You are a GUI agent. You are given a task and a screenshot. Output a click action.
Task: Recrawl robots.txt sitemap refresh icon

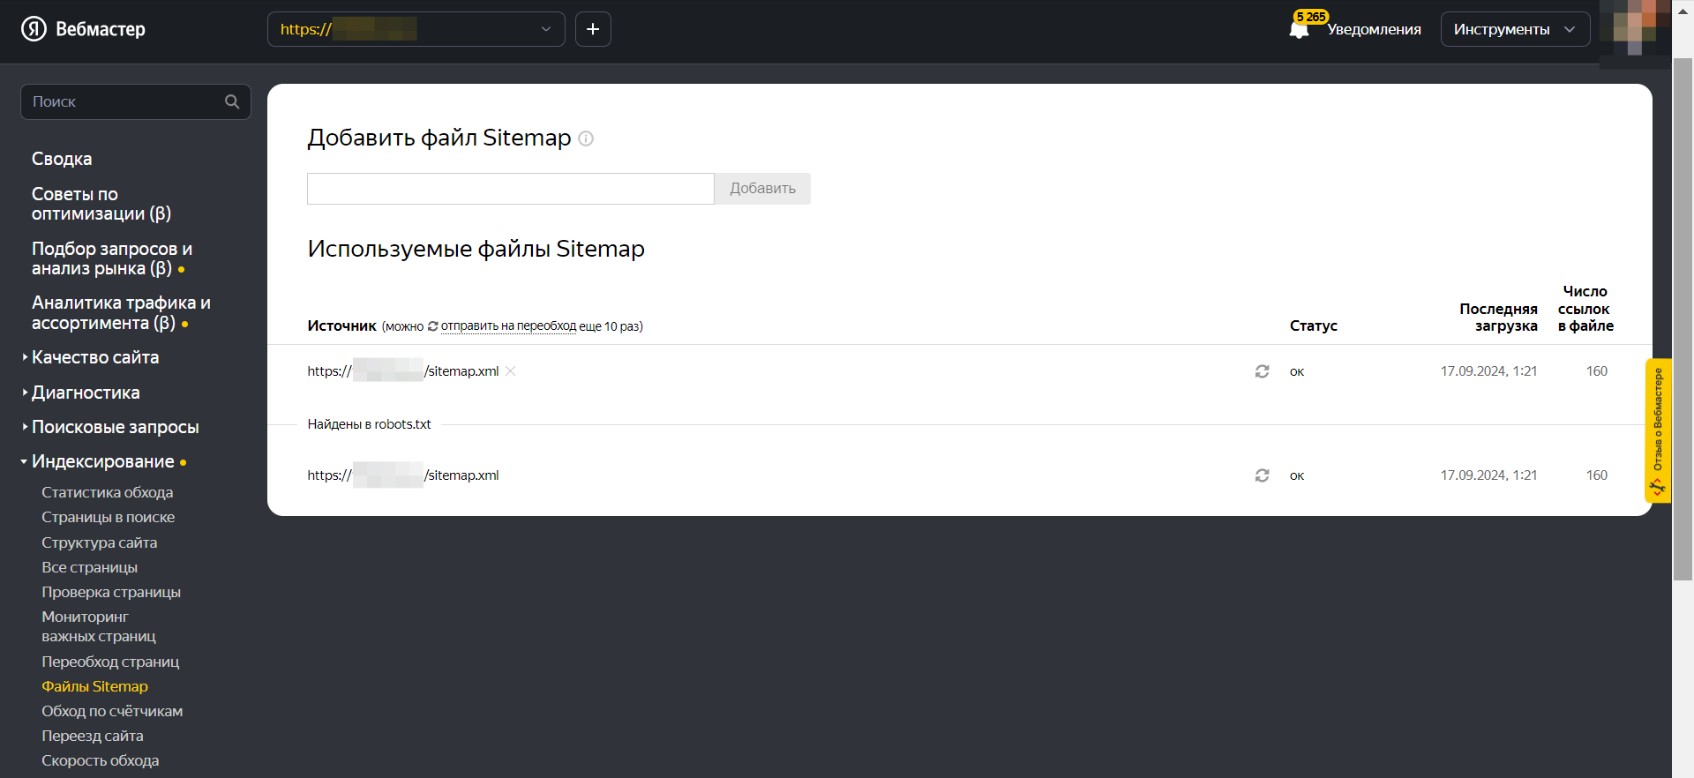(x=1263, y=475)
